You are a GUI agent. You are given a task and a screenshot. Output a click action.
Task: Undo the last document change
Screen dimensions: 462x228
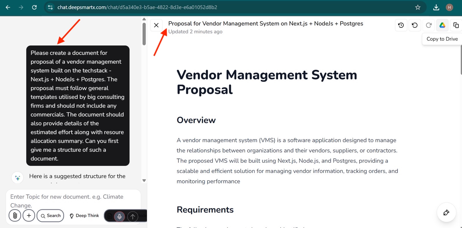pyautogui.click(x=415, y=25)
